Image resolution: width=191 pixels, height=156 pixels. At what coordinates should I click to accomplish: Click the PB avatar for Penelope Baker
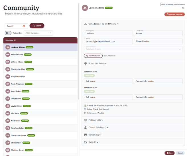coord(8,128)
